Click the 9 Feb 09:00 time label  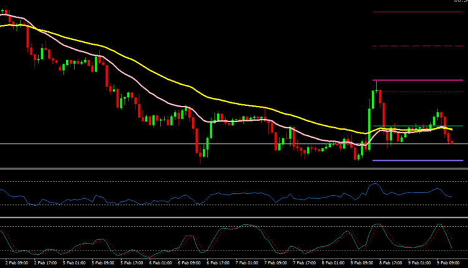pyautogui.click(x=451, y=264)
